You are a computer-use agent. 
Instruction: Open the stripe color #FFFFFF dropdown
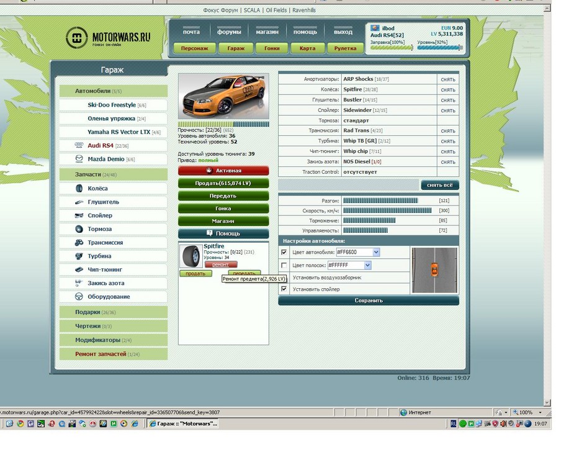[x=368, y=265]
